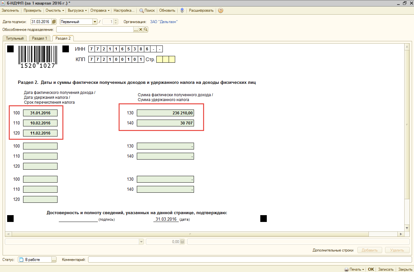Image resolution: width=414 pixels, height=272 pixels.
Task: Click the 0,00 numeric value field
Action: [x=163, y=242]
